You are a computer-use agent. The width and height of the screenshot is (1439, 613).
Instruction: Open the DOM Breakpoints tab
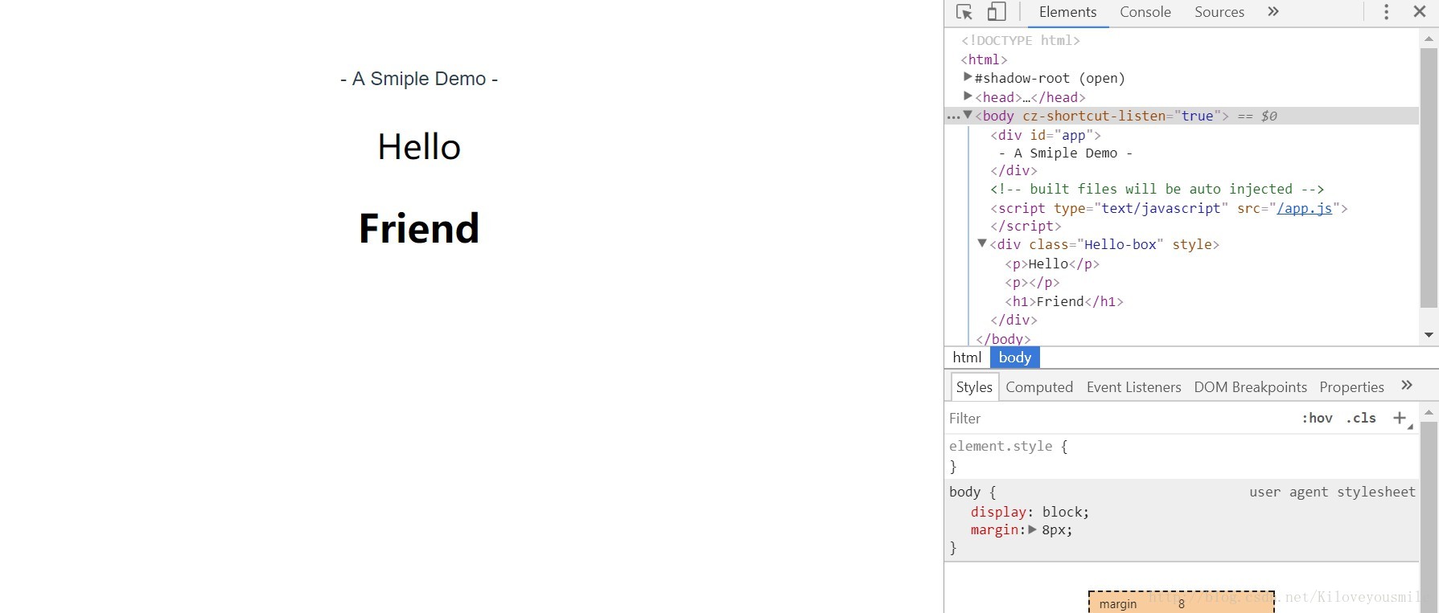pos(1250,387)
